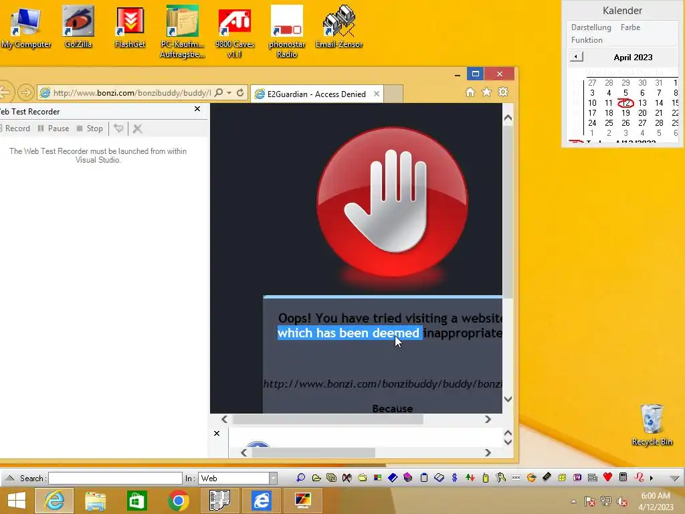Launch the Go!Zilla desktop shortcut
Image resolution: width=685 pixels, height=514 pixels.
click(78, 27)
